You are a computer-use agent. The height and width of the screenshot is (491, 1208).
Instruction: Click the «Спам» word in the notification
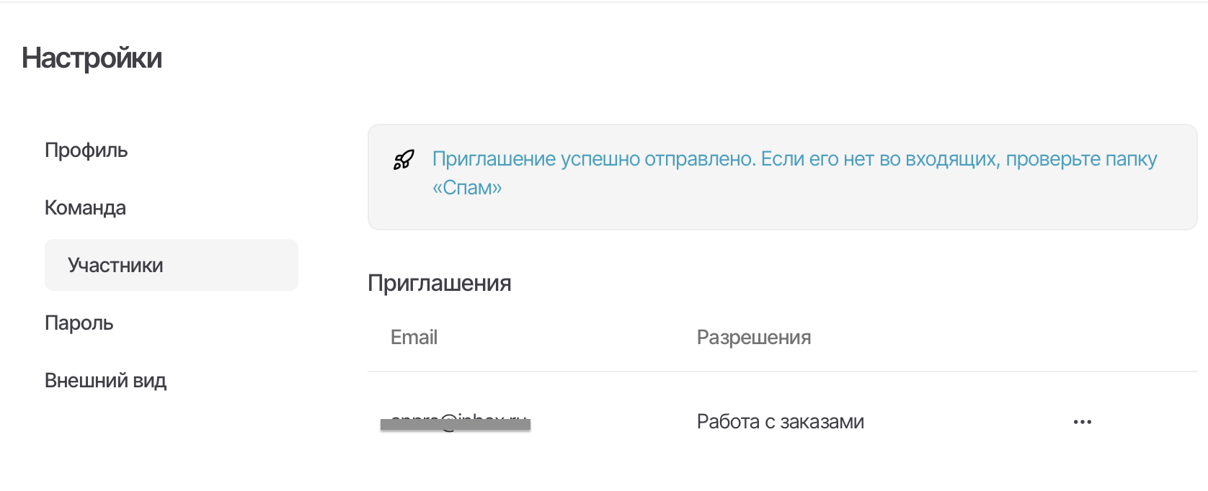[467, 188]
